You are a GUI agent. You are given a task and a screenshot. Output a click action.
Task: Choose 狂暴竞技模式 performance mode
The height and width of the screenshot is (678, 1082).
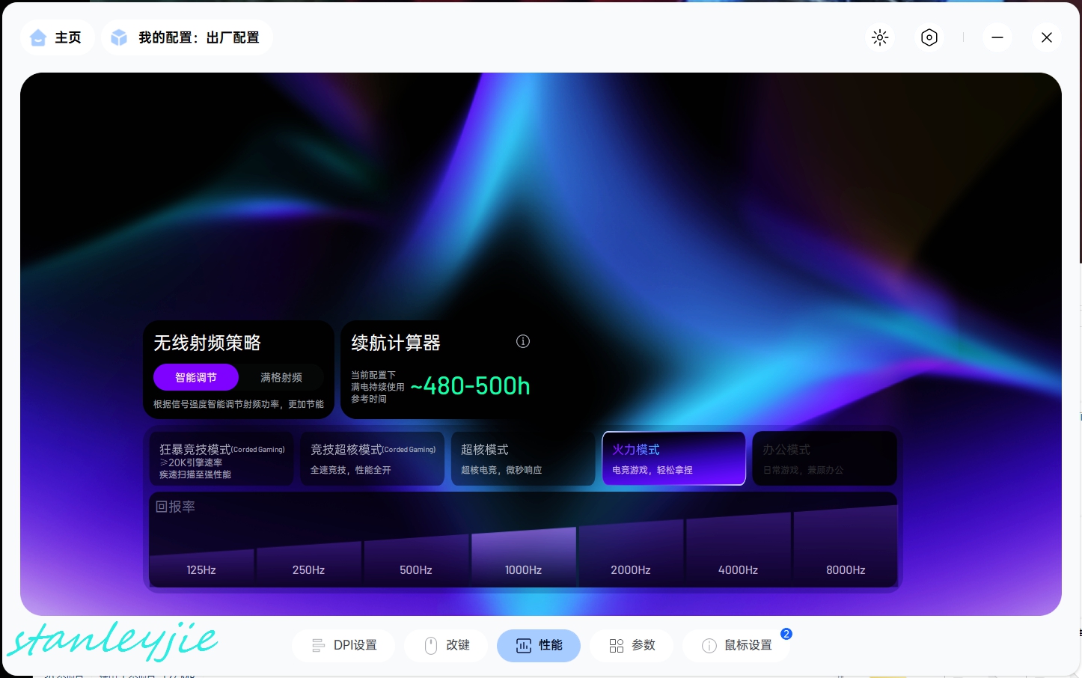pyautogui.click(x=221, y=459)
